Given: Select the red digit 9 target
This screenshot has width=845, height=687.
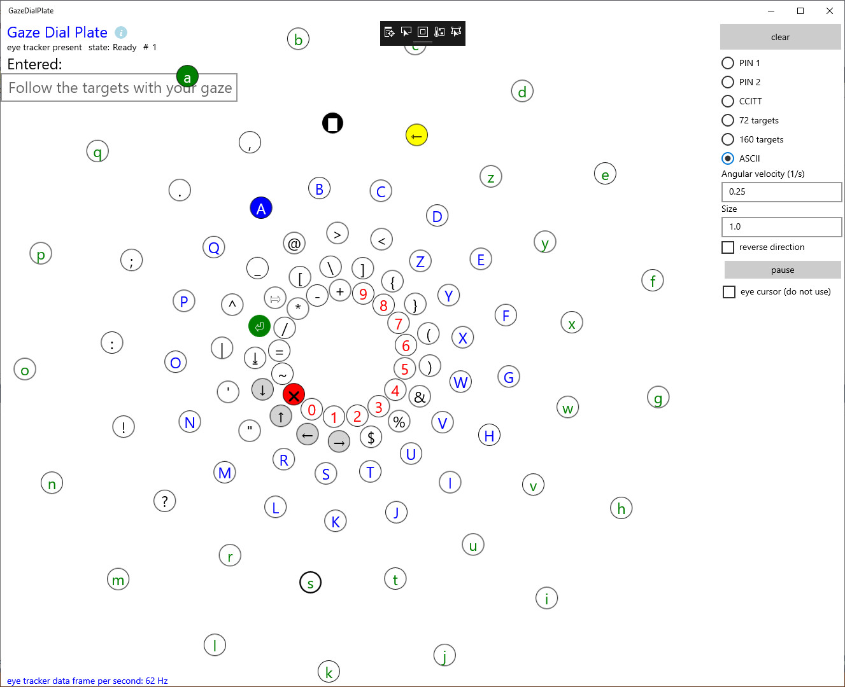Looking at the screenshot, I should point(364,293).
